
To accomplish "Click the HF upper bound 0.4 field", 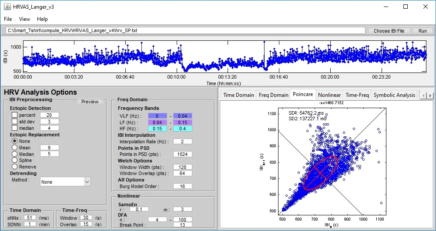I will tap(182, 129).
